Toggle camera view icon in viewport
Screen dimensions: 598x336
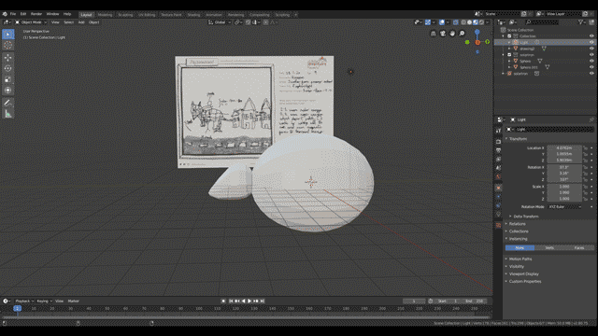pos(443,34)
